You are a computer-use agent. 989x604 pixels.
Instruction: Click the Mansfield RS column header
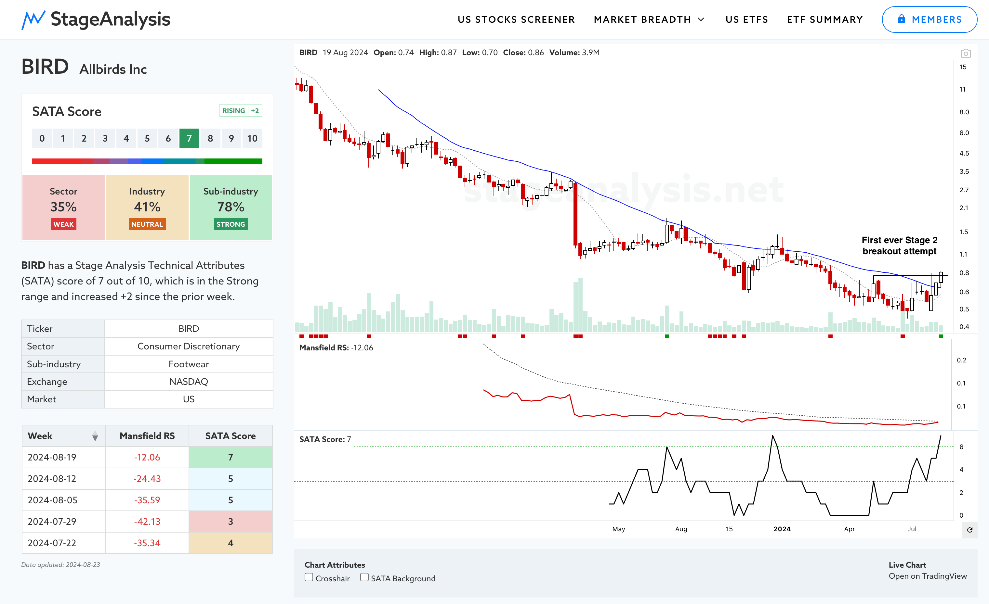tap(147, 436)
